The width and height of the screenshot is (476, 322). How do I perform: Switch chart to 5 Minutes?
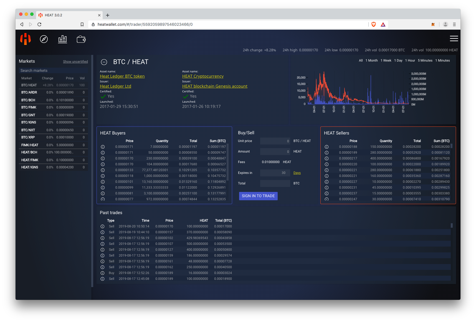(425, 60)
